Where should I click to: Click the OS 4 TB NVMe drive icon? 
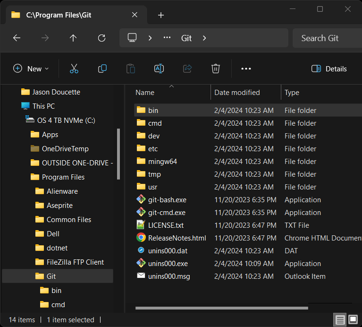point(30,119)
